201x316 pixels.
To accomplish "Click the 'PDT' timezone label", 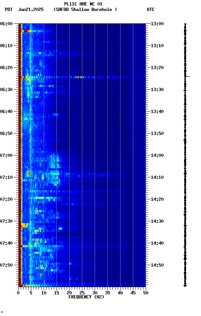I will 9,10.
